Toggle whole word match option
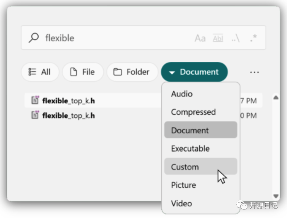287x218 pixels. coord(218,38)
